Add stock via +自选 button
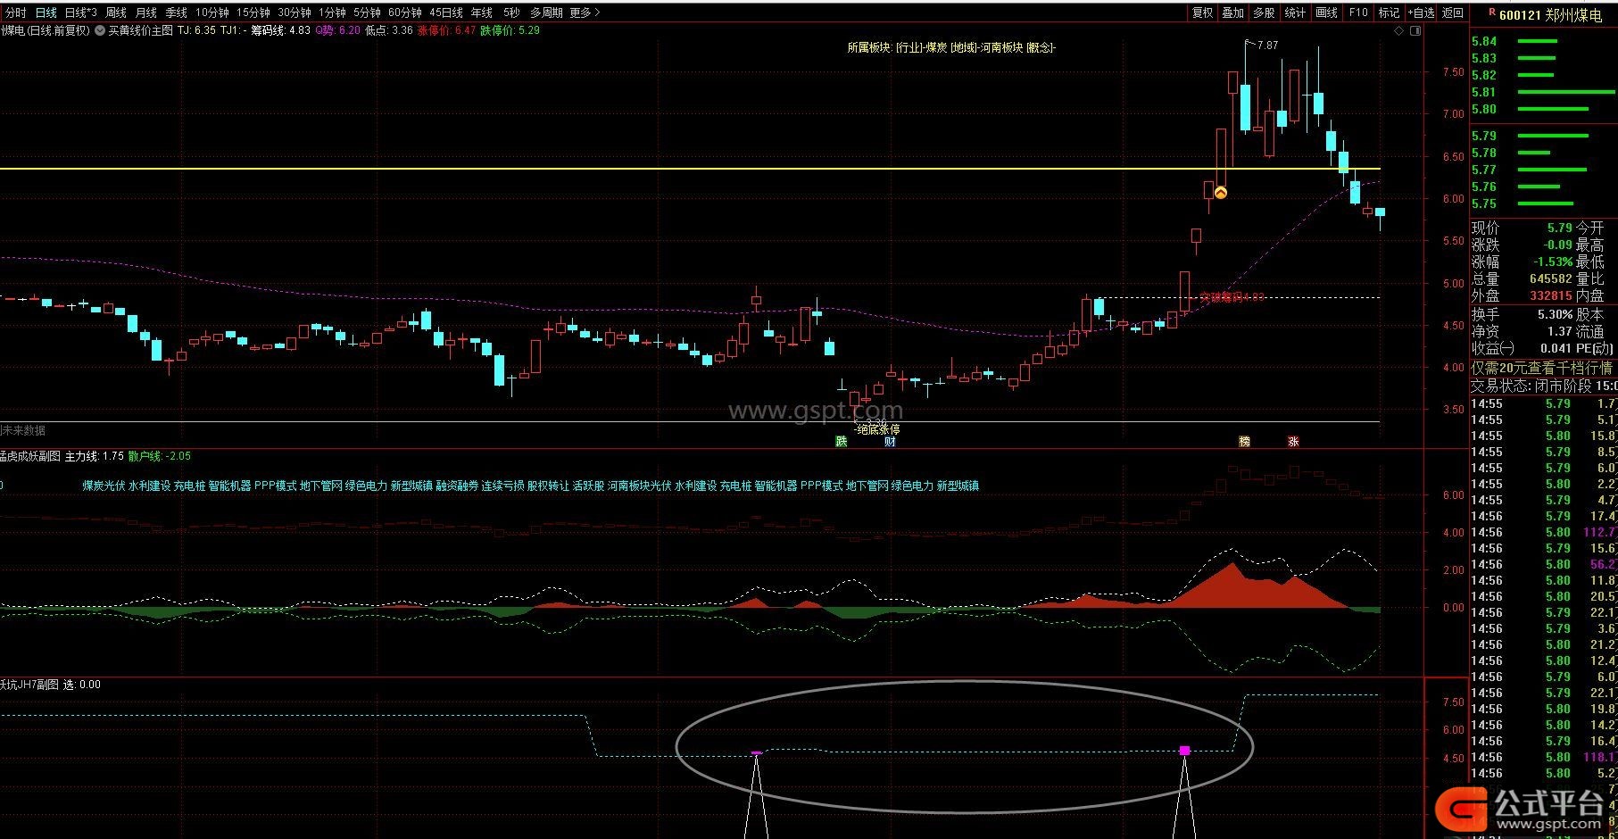The width and height of the screenshot is (1618, 839). point(1422,12)
